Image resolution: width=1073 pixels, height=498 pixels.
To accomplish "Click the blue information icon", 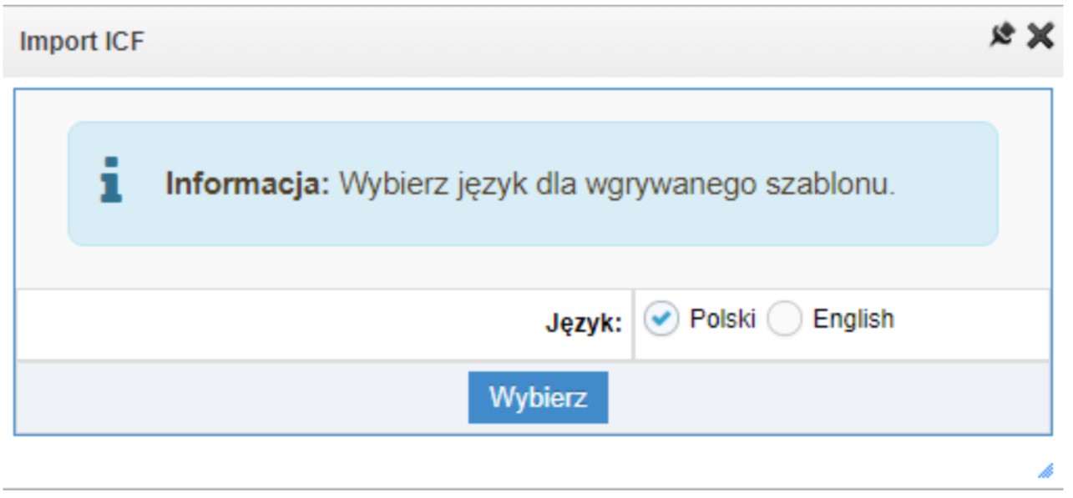I will pos(110,181).
